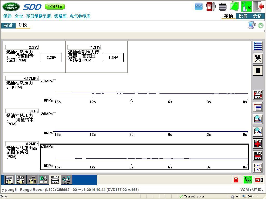Screen dimensions: 266x199
Task: Click the 燃油油轨压力 期望结果 label
Action: point(20,120)
